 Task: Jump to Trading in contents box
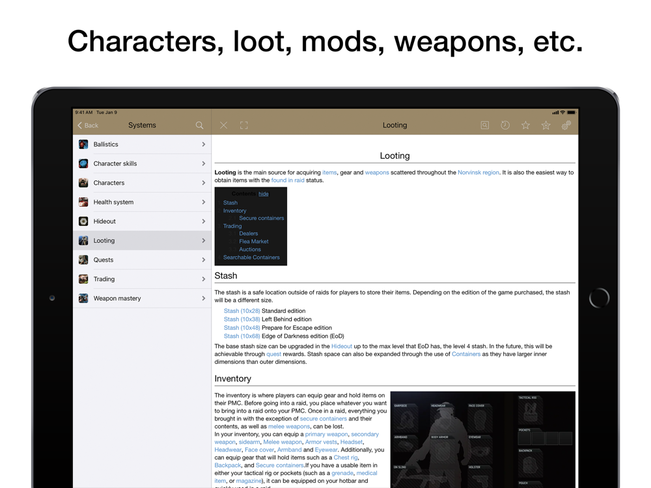pos(232,226)
